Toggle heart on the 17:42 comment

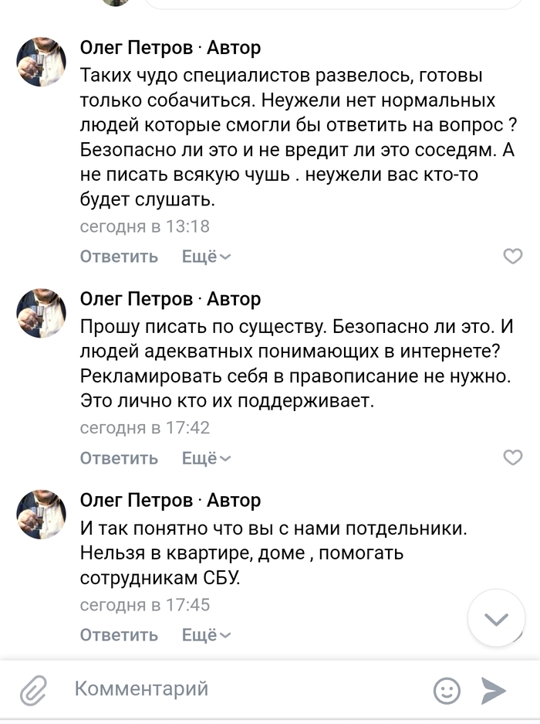coord(512,458)
